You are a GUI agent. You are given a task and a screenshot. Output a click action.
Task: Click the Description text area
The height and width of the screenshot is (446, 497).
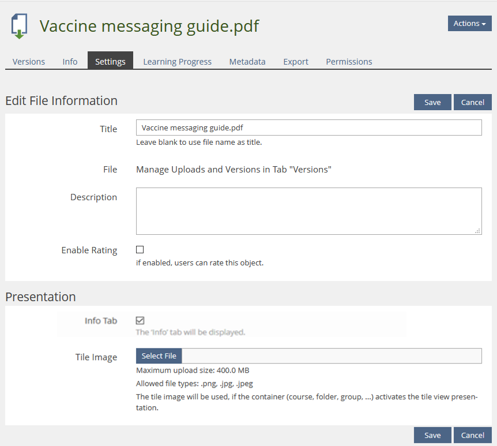308,211
